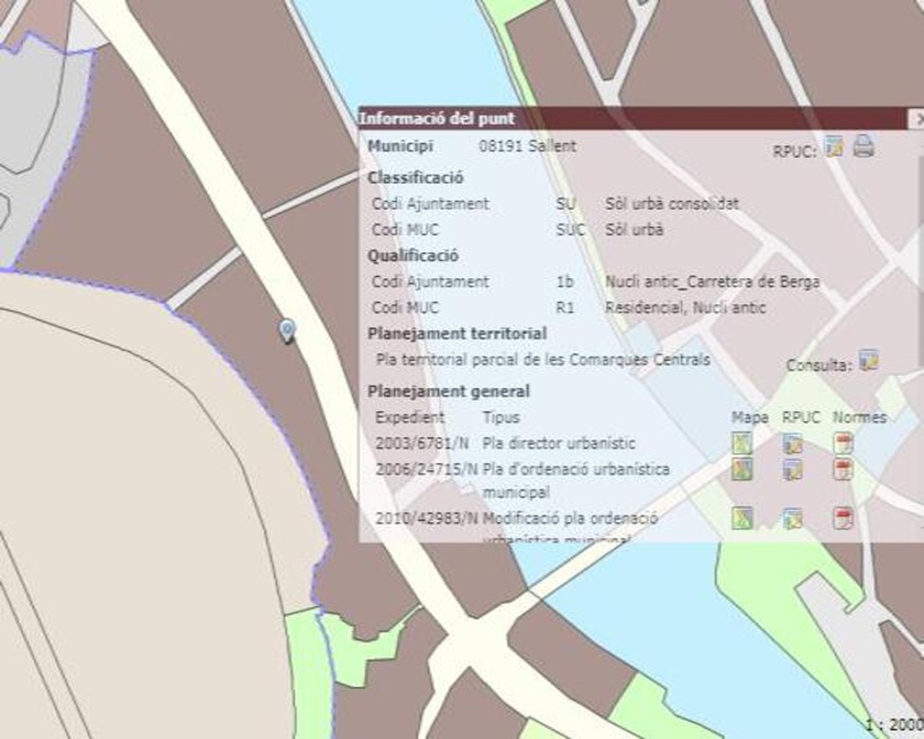Open Mapa icon for expedient 2003/6781/N

click(x=741, y=443)
